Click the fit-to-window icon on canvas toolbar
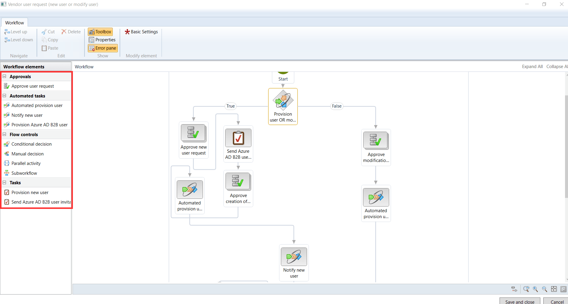 coord(554,289)
